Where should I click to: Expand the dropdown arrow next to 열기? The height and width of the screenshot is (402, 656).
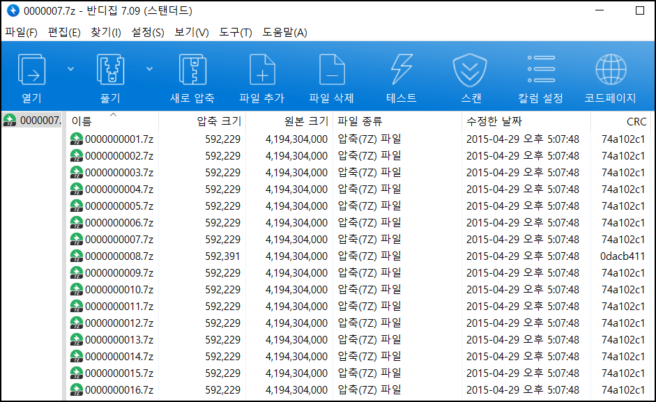pos(70,69)
